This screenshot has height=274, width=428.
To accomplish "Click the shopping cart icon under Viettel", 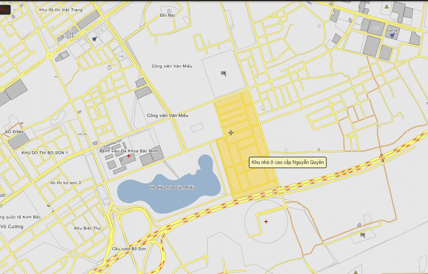I will (392, 35).
